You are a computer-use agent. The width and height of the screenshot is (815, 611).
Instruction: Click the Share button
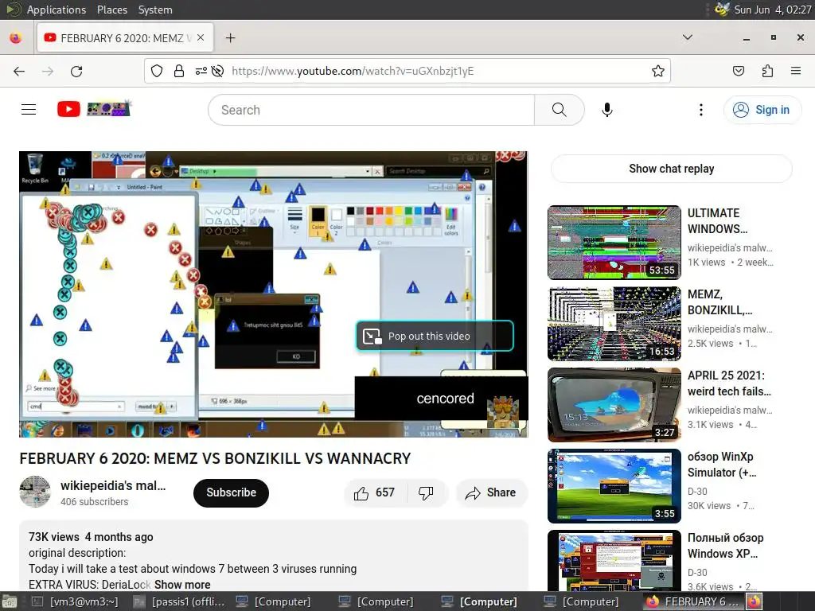[491, 492]
